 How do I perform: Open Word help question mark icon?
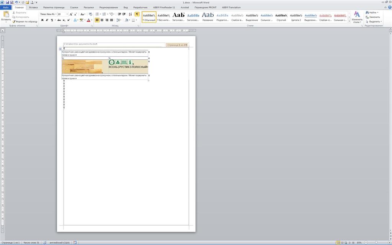point(389,8)
